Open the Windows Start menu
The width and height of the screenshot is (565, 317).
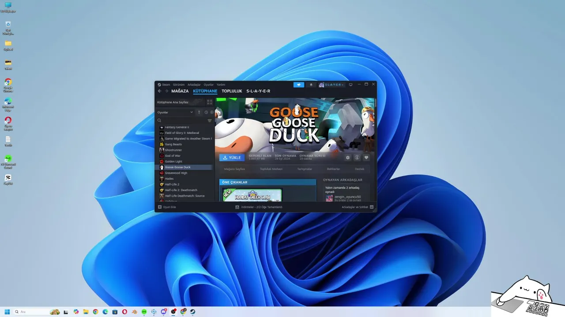[x=8, y=312]
